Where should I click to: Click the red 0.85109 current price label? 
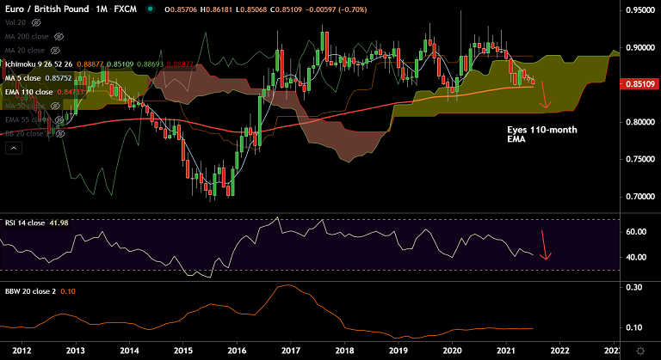pos(639,84)
